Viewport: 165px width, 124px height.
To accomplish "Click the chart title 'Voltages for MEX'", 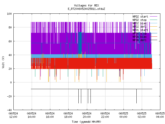I will pyautogui.click(x=86, y=5).
